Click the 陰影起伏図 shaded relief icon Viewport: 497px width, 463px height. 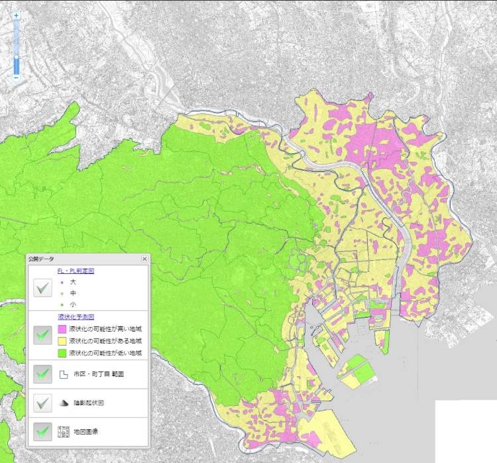click(x=64, y=403)
